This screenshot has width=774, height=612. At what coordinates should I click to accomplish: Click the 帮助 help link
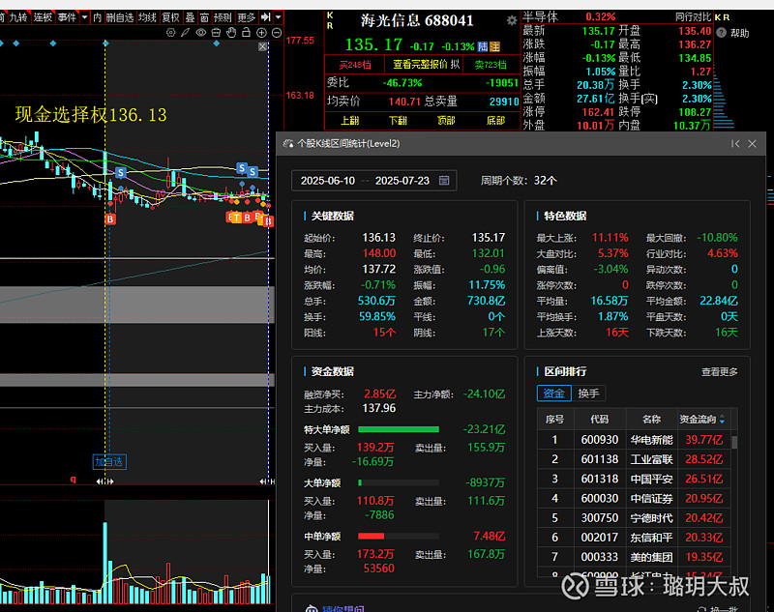tap(739, 33)
